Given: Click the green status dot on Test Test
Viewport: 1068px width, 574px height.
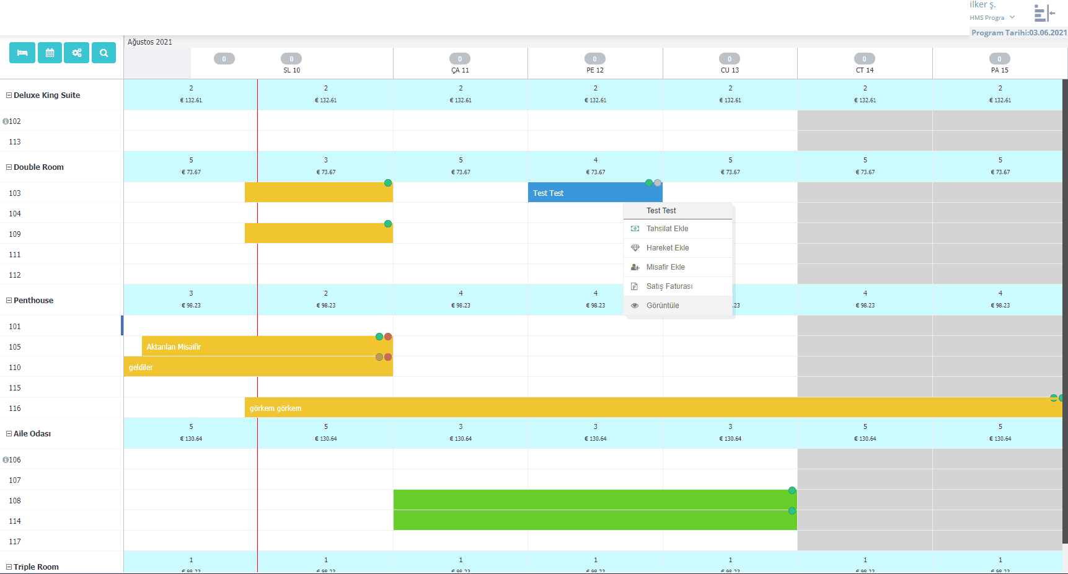Looking at the screenshot, I should pos(649,183).
